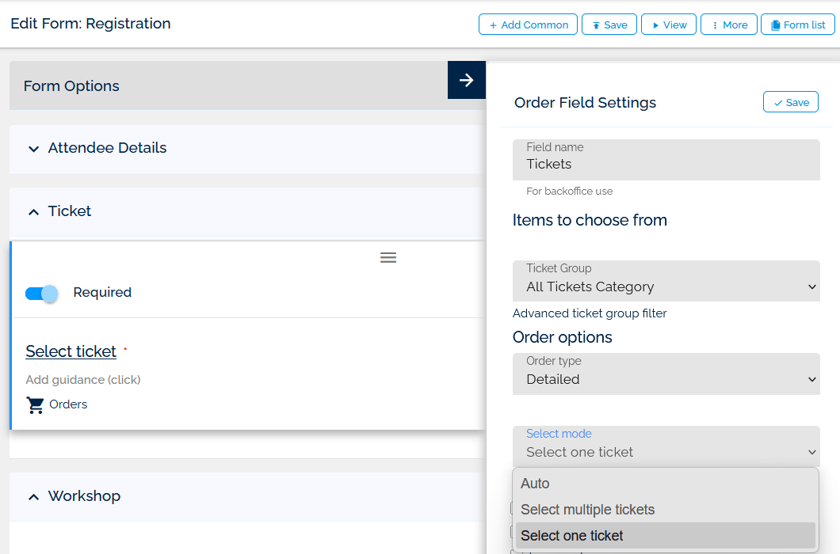Image resolution: width=840 pixels, height=554 pixels.
Task: Click the Advanced ticket group filter link
Action: (x=590, y=313)
